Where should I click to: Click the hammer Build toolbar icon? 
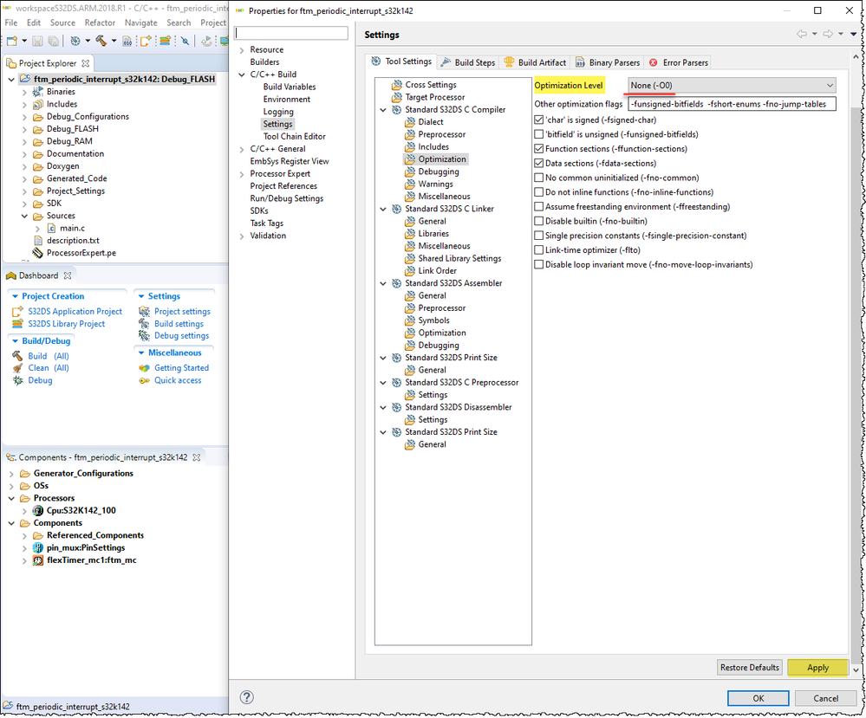tap(101, 41)
